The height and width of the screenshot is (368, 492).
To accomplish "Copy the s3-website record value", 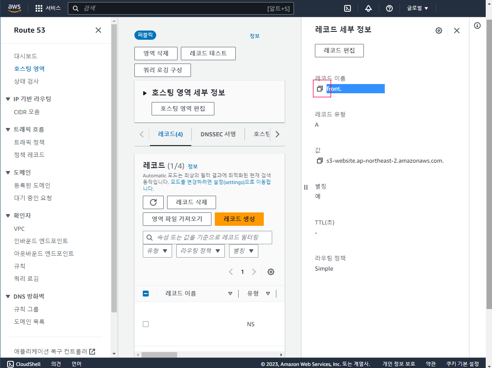I will coord(320,161).
